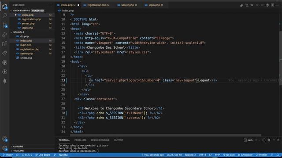Click the sync changes icon in status bar
The height and width of the screenshot is (158, 282).
tap(17, 155)
